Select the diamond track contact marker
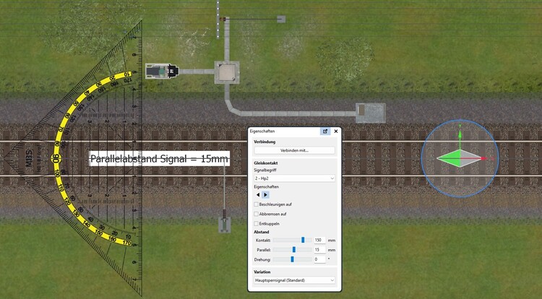 pos(460,158)
